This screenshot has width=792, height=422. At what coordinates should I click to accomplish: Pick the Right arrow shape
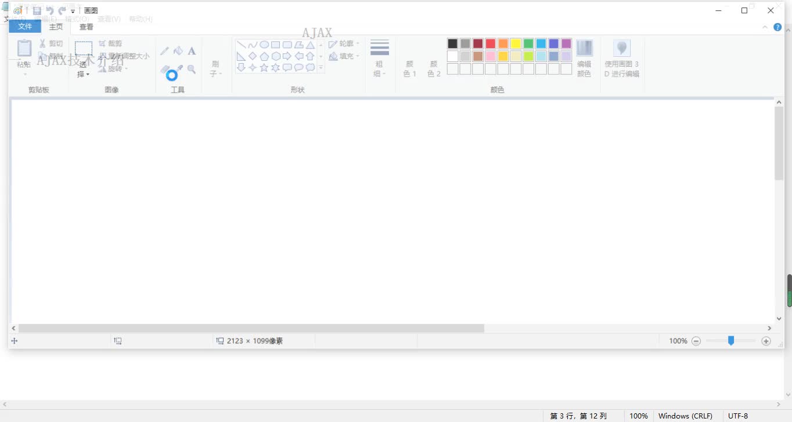tap(287, 56)
